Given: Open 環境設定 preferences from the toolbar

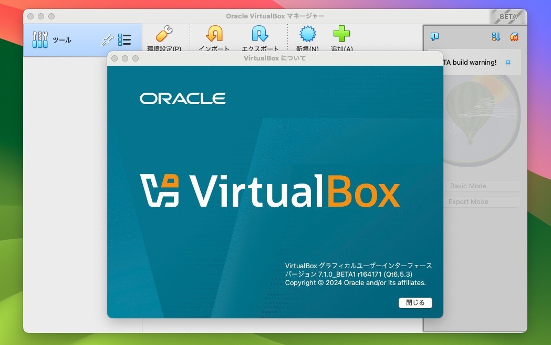Looking at the screenshot, I should [x=164, y=36].
